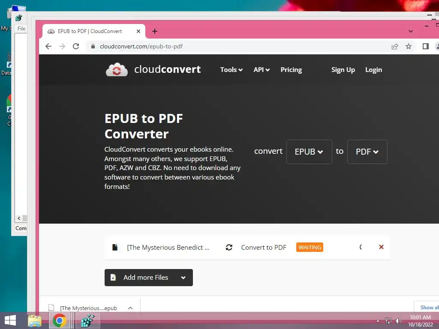Click the cloudconvert brand name text
Image resolution: width=439 pixels, height=329 pixels.
[168, 69]
